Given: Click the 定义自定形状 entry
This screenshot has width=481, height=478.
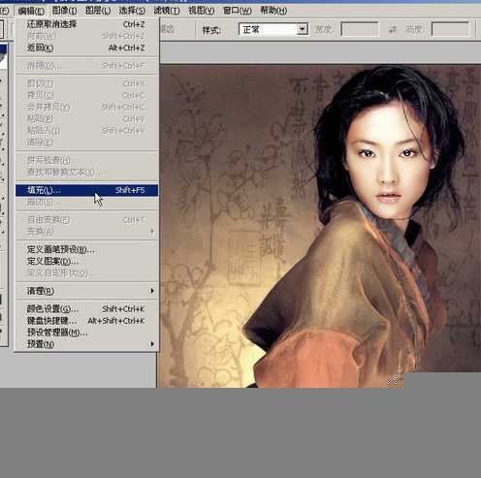Looking at the screenshot, I should point(86,273).
